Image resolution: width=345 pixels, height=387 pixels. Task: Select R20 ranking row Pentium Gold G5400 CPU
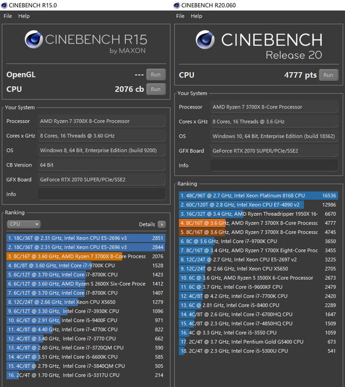258,342
